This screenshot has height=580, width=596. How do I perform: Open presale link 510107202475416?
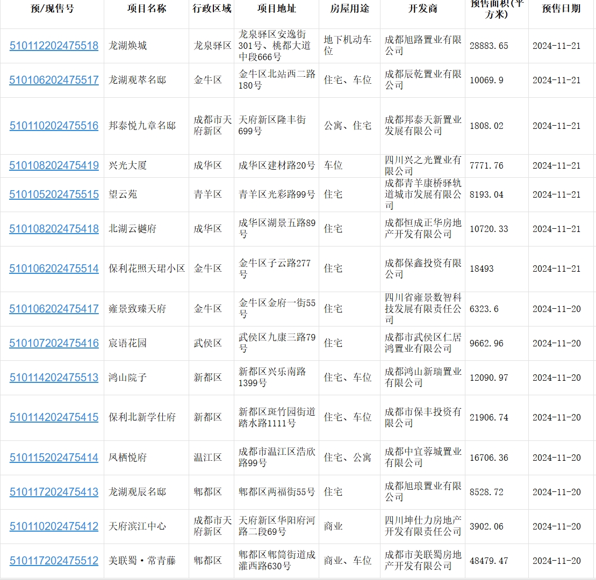54,343
